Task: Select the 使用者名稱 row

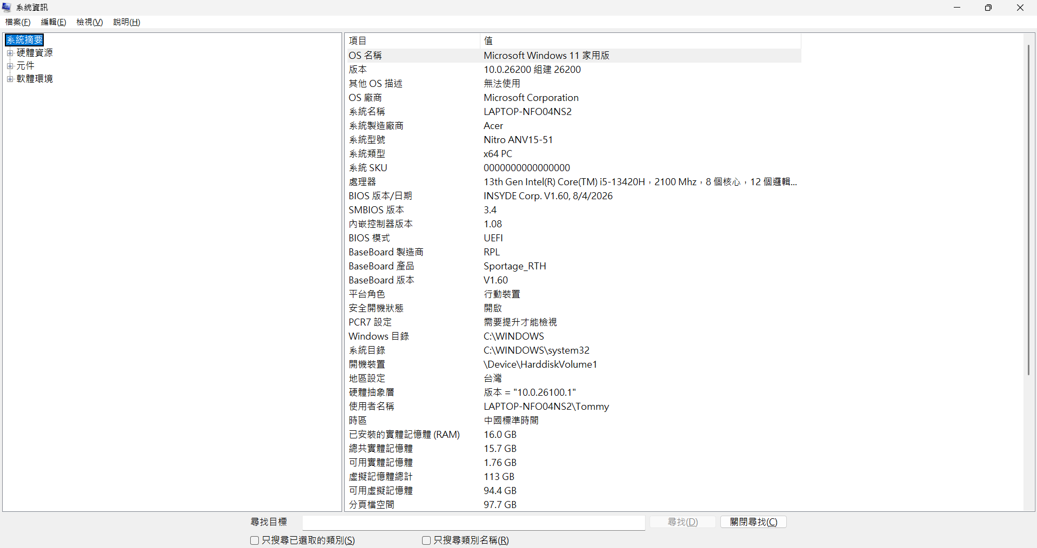Action: coord(573,407)
